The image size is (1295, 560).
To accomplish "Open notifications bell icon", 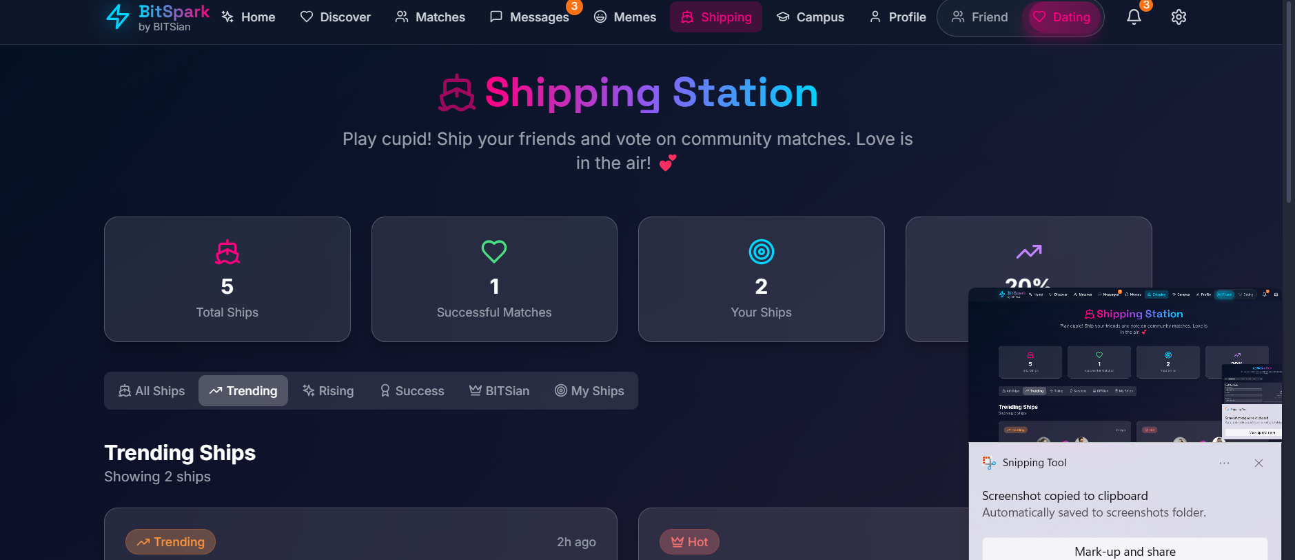I will click(1134, 17).
